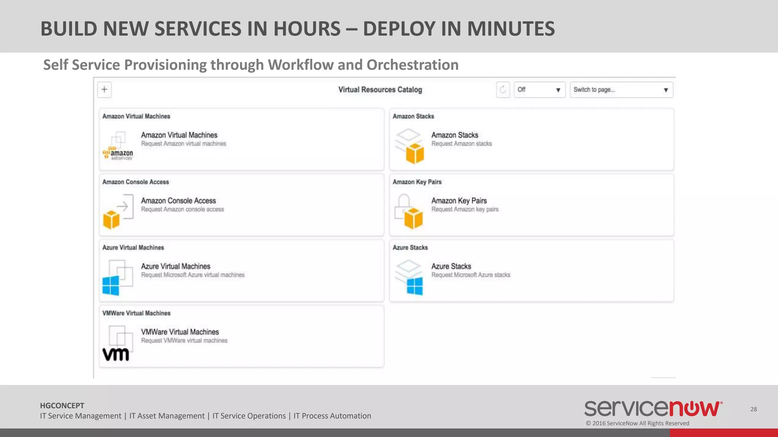Click the Amazon web services VM icon
This screenshot has height=437, width=778.
118,146
